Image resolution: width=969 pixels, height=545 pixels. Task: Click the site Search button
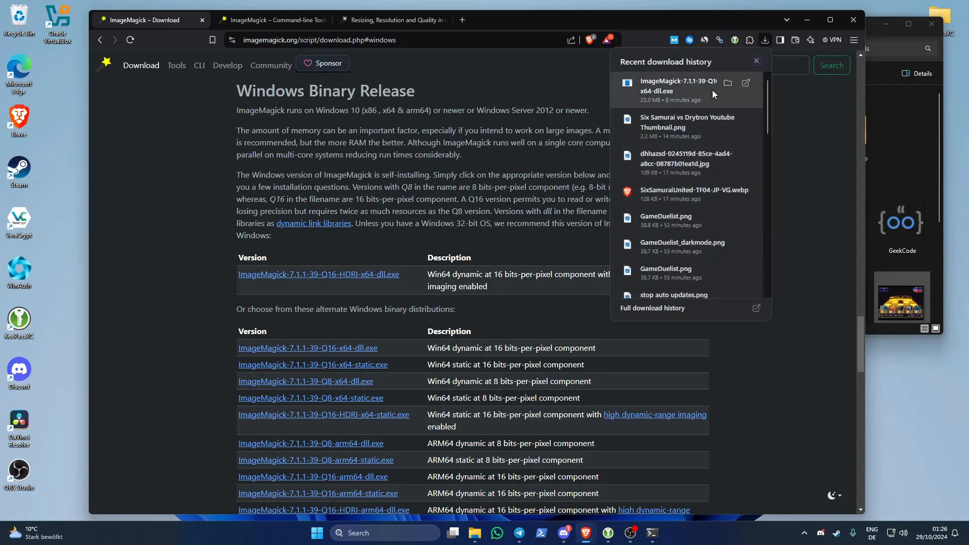(832, 65)
